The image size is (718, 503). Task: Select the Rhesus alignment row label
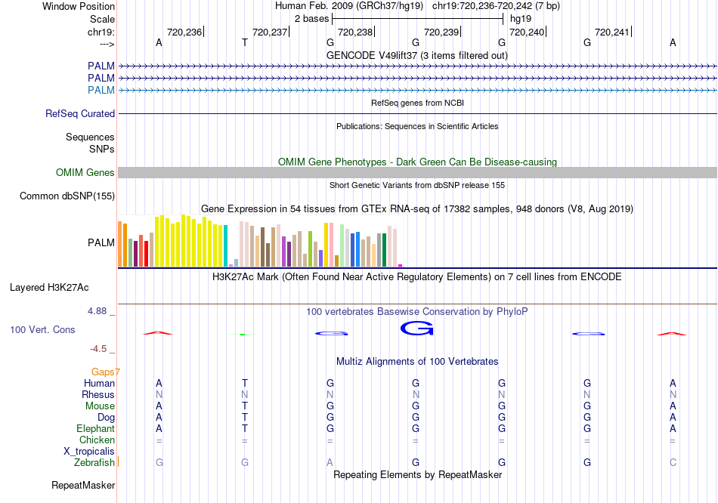click(98, 394)
